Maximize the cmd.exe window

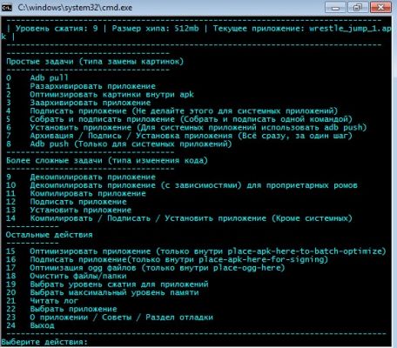(x=358, y=8)
